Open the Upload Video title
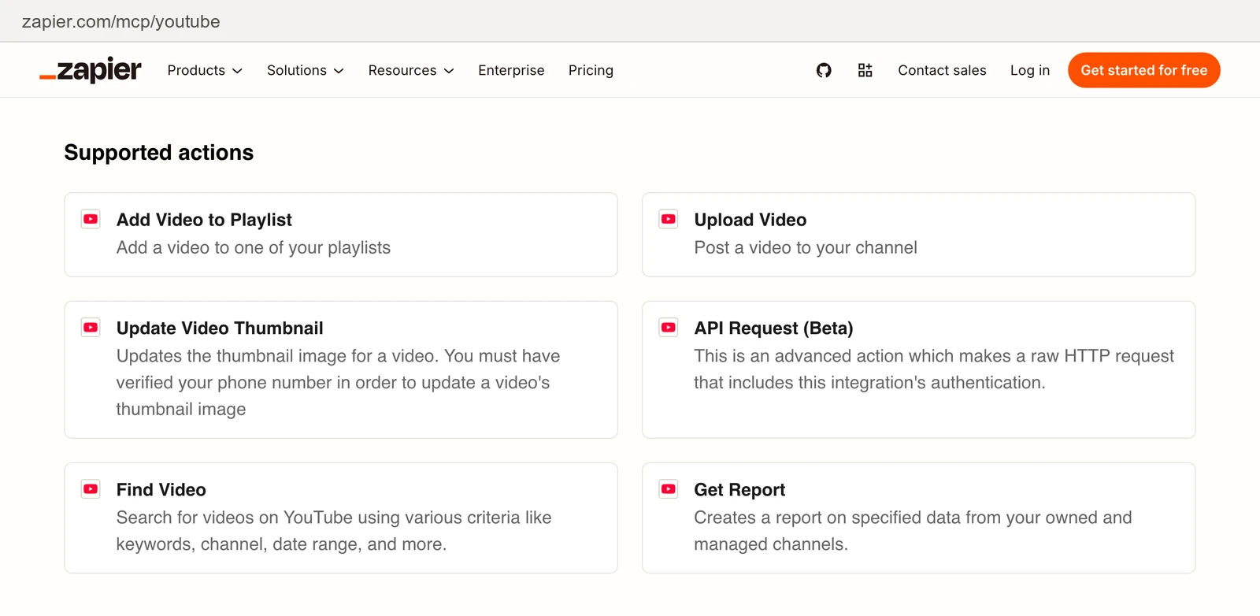Viewport: 1260px width, 616px height. pyautogui.click(x=750, y=220)
